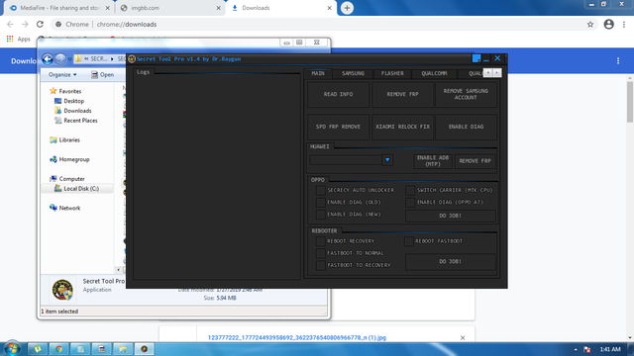Switch to the FLASHER tab
Screen dimensions: 634x356
tap(392, 73)
